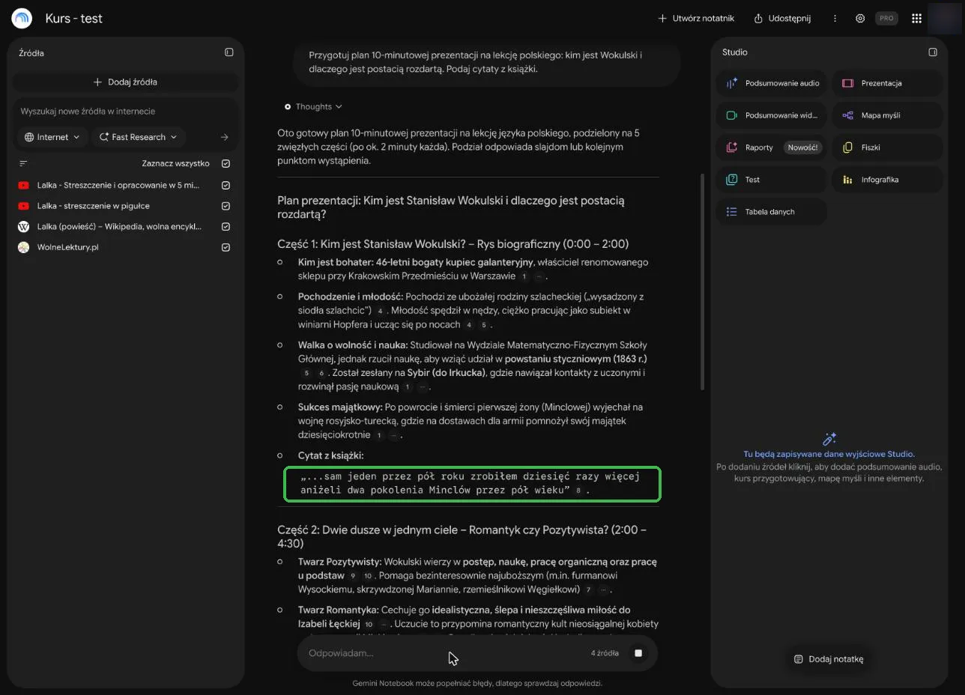
Task: Open the Google apps grid
Action: point(916,19)
